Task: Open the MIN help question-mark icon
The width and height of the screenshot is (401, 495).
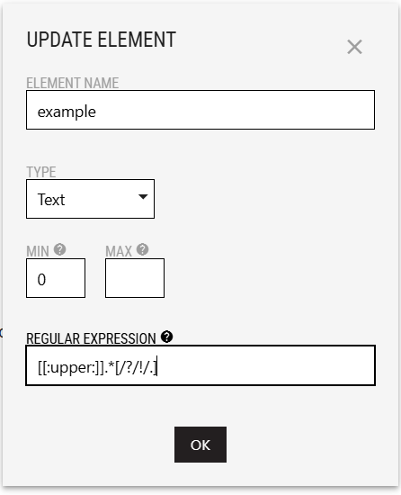Action: coord(59,249)
